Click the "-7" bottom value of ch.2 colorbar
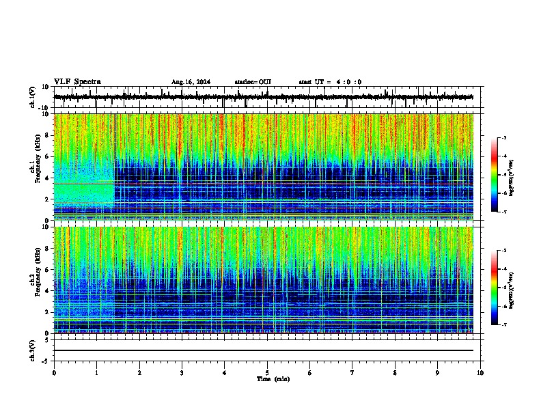 pyautogui.click(x=503, y=324)
